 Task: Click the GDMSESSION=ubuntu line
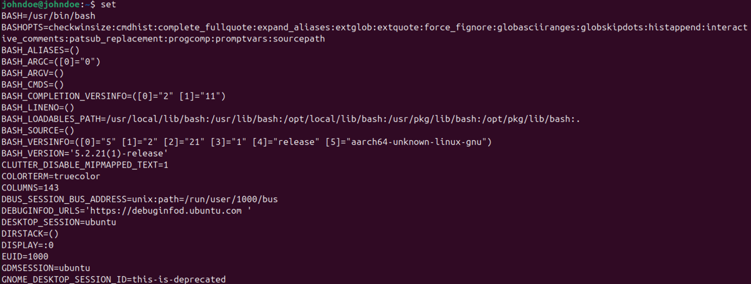tap(46, 268)
